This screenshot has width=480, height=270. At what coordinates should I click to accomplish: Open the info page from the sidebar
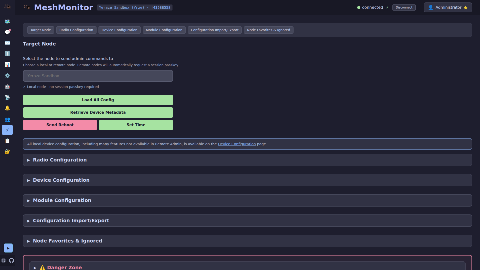coord(7,54)
